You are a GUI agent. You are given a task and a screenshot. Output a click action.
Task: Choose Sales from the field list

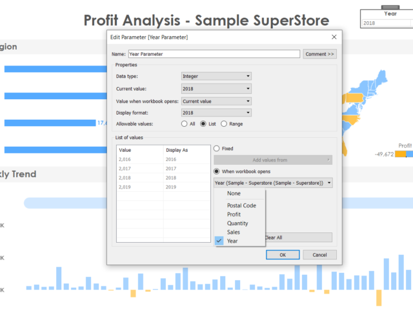234,232
